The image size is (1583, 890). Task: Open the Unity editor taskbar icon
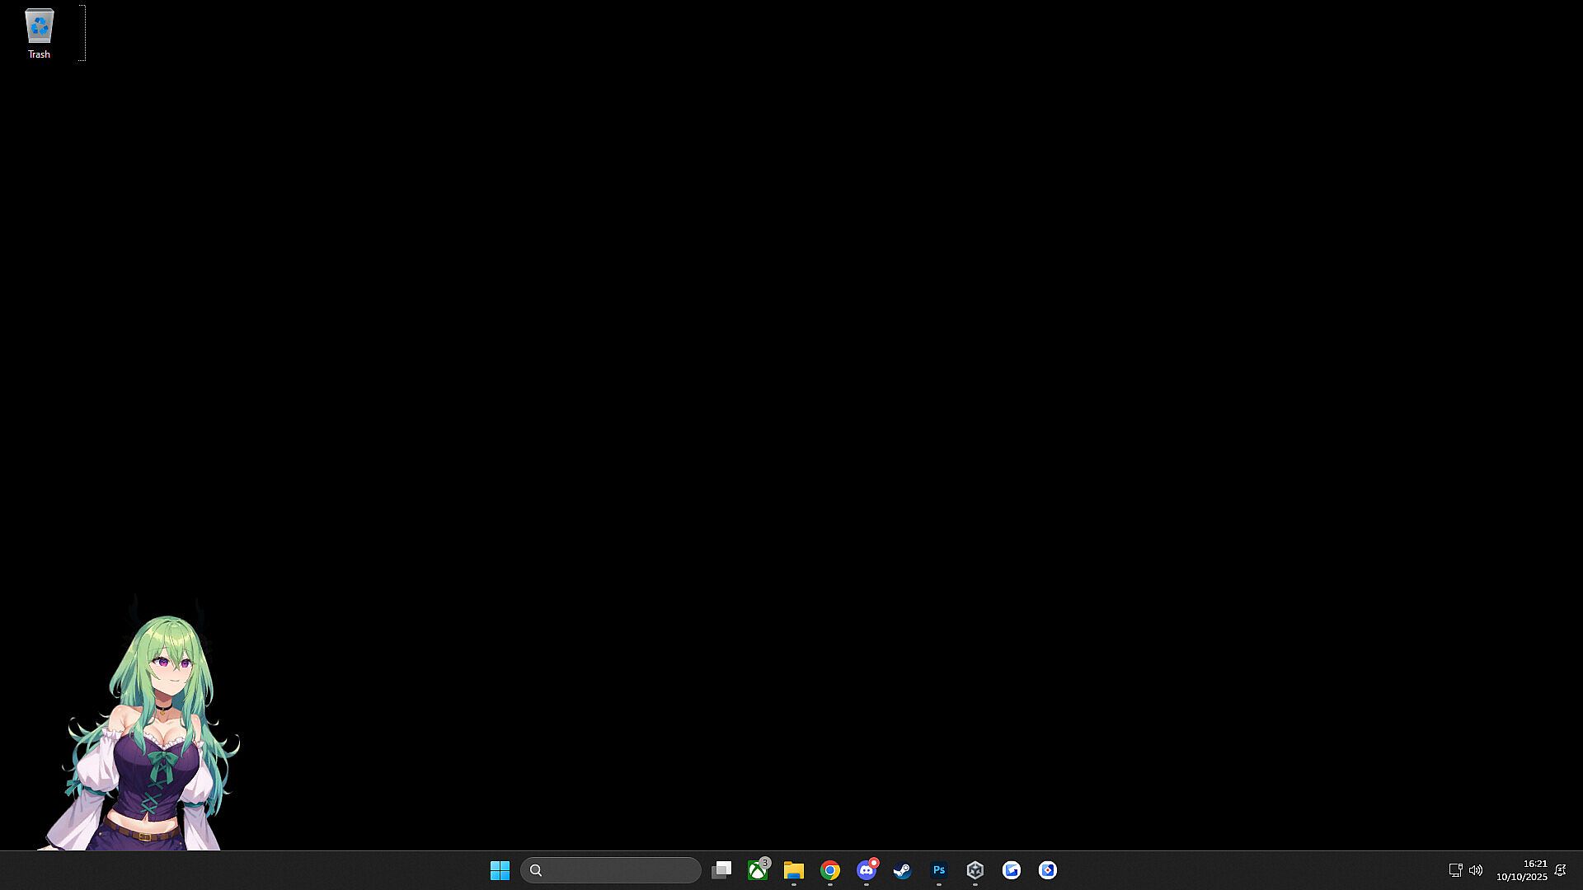[975, 870]
